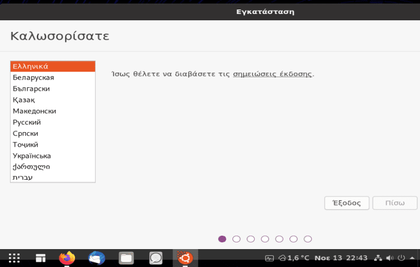Select Қазақ in the language list
Screen dimensions: 420x267
(53, 100)
